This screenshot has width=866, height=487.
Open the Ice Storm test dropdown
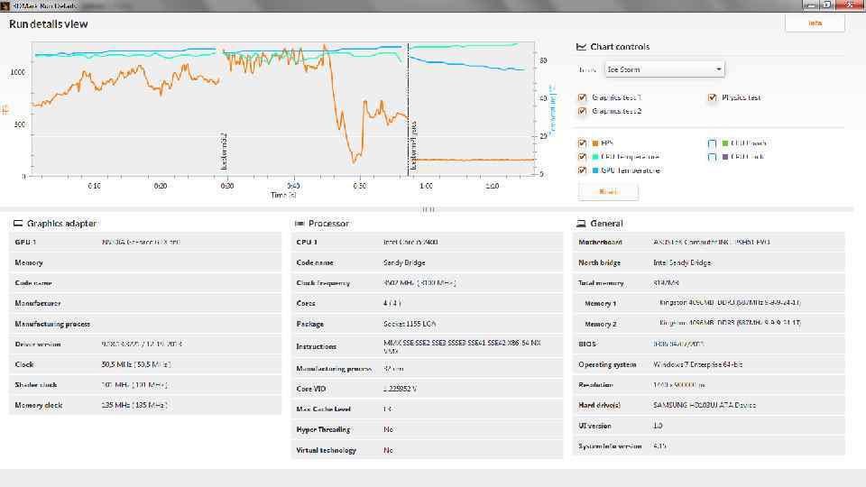point(664,69)
